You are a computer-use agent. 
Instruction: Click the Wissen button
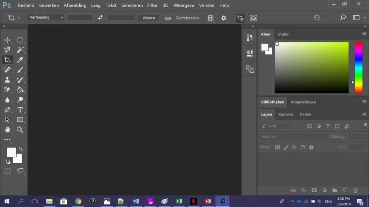tap(148, 18)
